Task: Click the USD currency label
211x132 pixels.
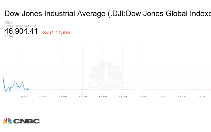Action: [x=8, y=23]
